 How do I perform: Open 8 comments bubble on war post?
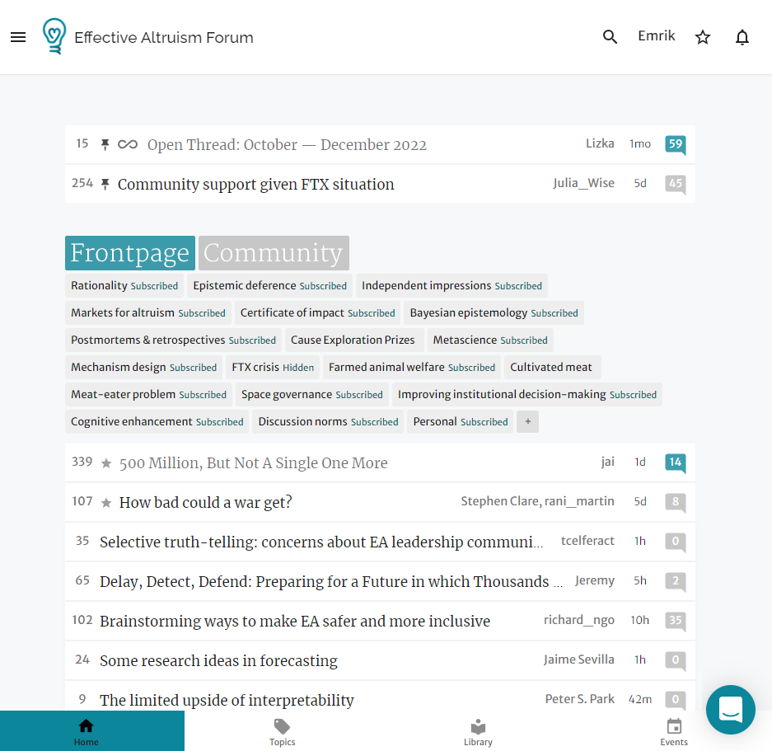675,502
